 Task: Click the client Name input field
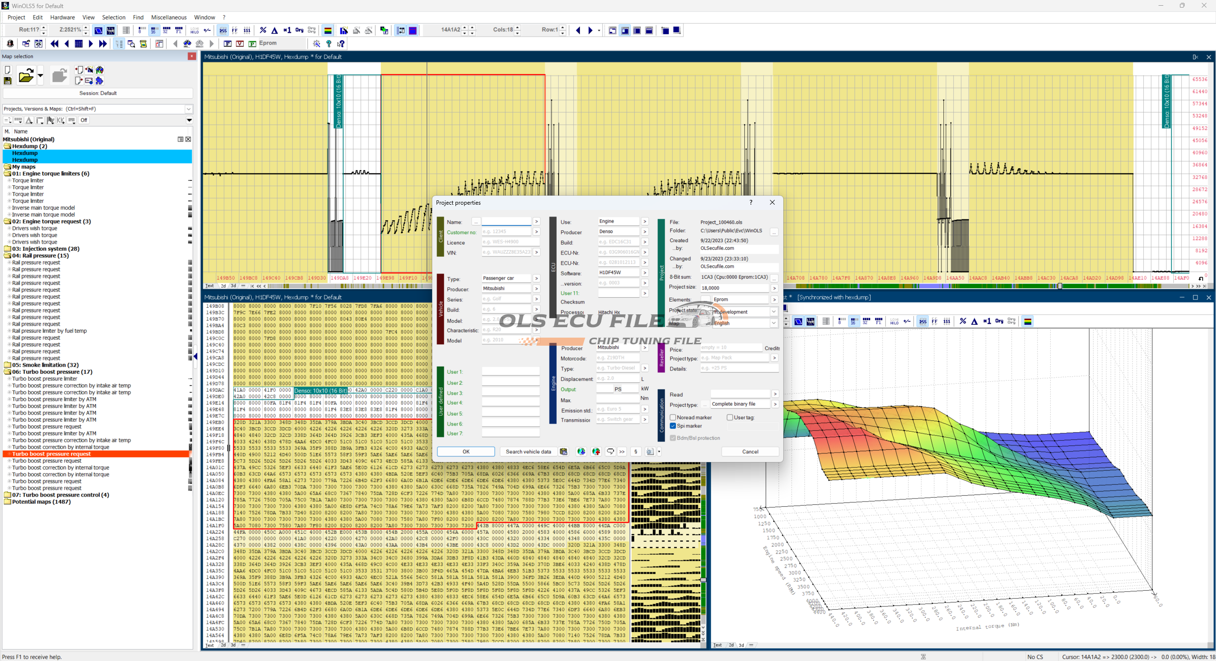506,222
